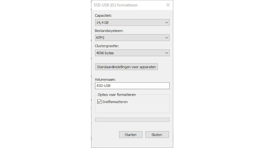Viewport: 264px width, 148px height.
Task: Click the Clustergrootte label
Action: (107, 46)
